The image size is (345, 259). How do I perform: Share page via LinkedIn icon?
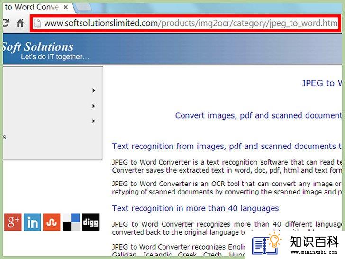[32, 222]
